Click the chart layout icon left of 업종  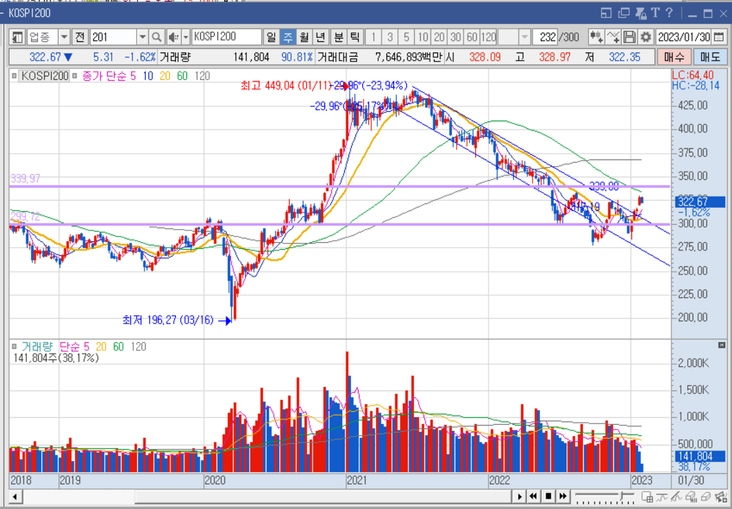point(17,37)
